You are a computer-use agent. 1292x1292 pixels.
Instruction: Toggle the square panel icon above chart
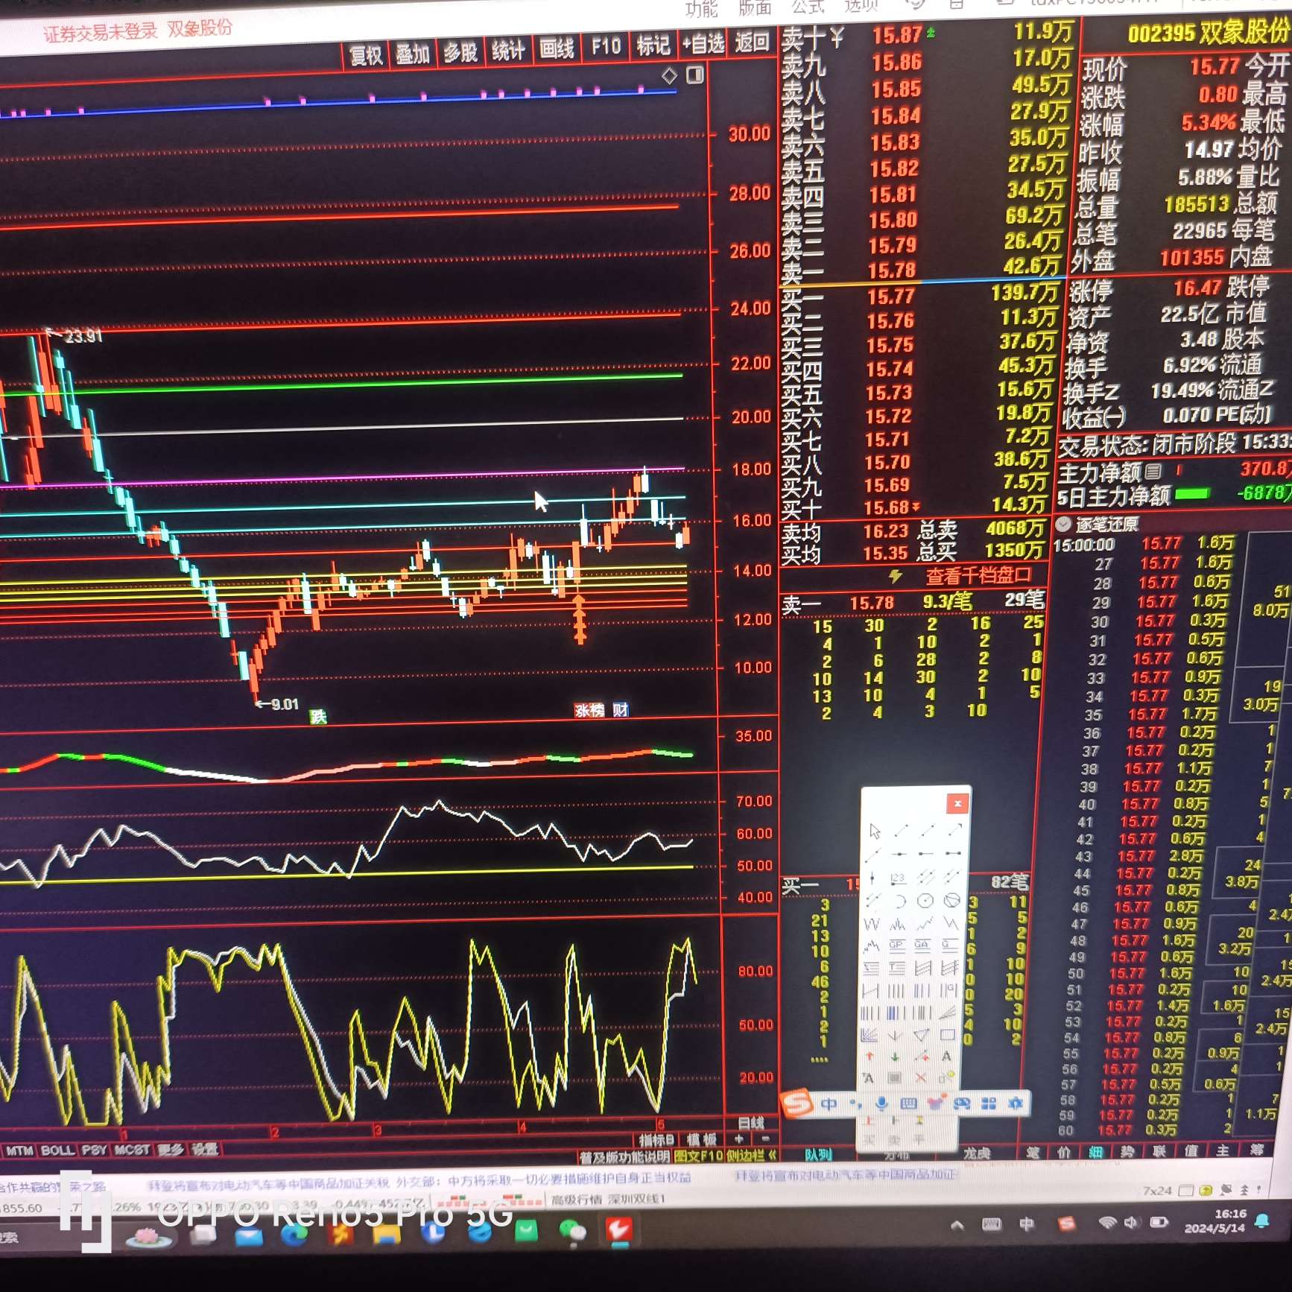pos(694,75)
